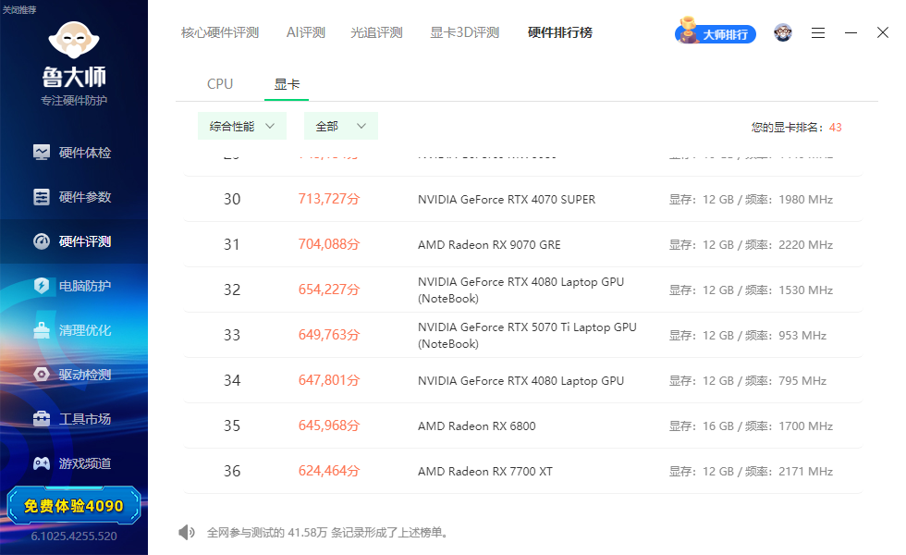Viewport: 906px width, 555px height.
Task: Expand the 全部 filter dropdown
Action: (341, 126)
